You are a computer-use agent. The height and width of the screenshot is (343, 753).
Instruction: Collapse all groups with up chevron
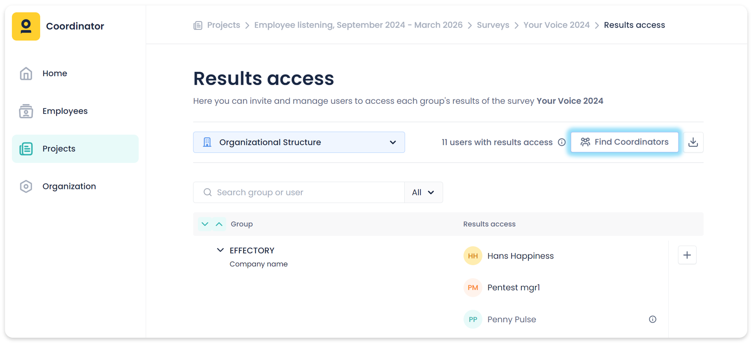pyautogui.click(x=219, y=224)
